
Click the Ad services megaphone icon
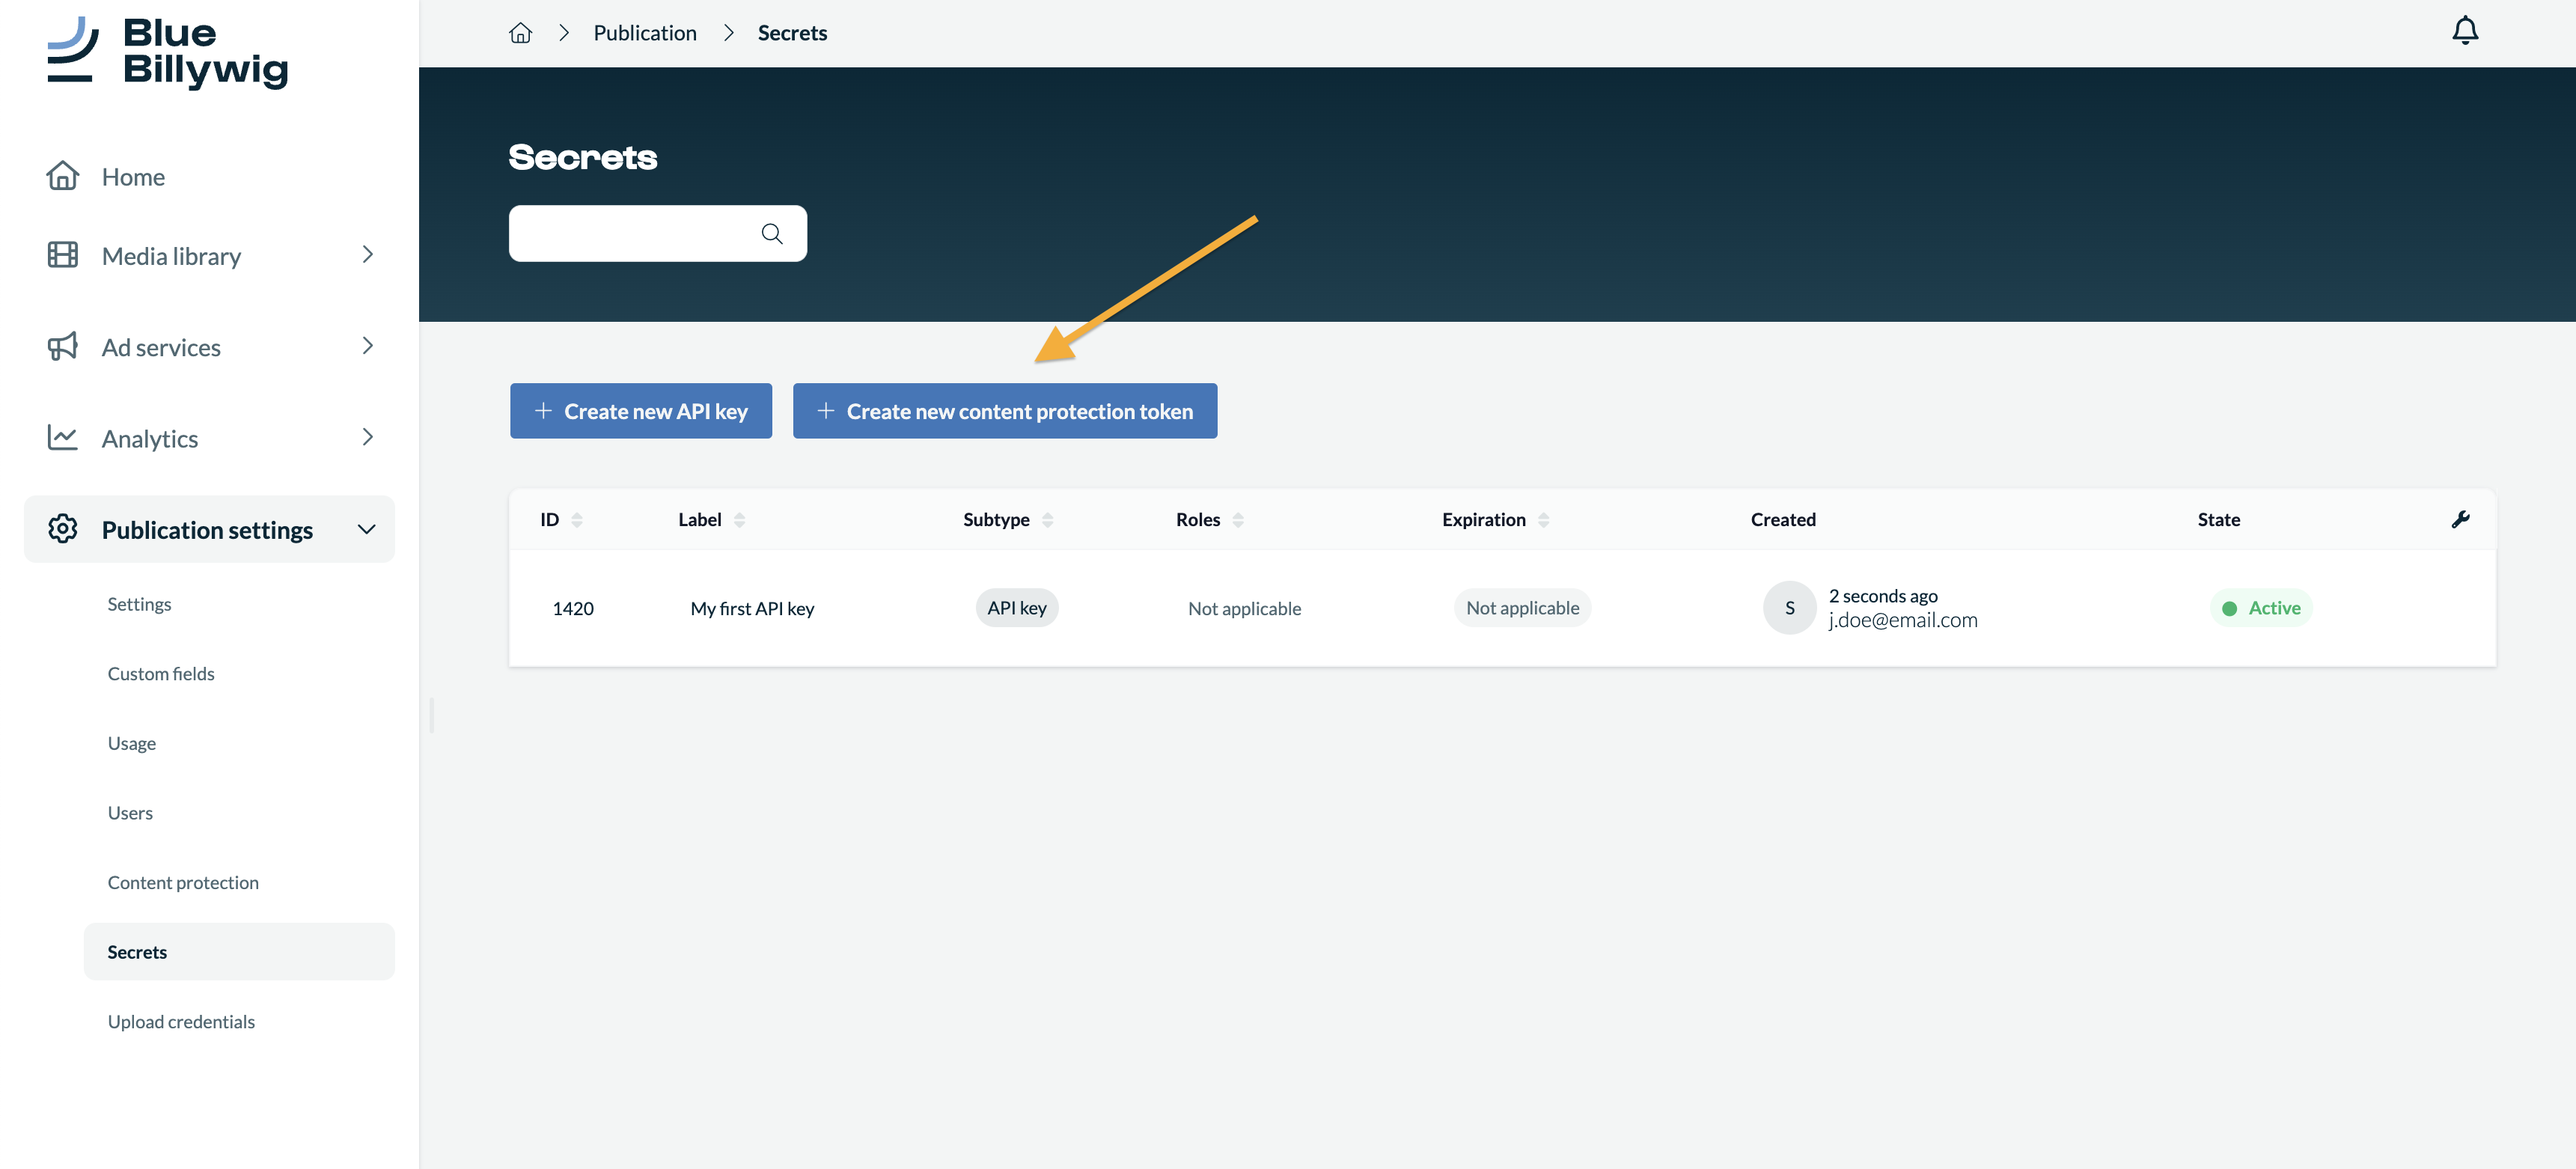(63, 346)
